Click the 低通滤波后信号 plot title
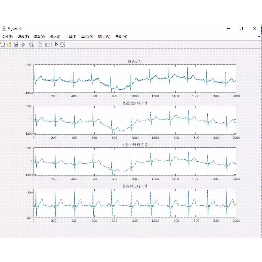The width and height of the screenshot is (262, 262). [x=135, y=103]
